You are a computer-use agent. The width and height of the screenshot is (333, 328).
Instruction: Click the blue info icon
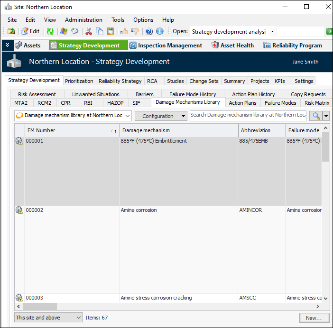pyautogui.click(x=160, y=31)
